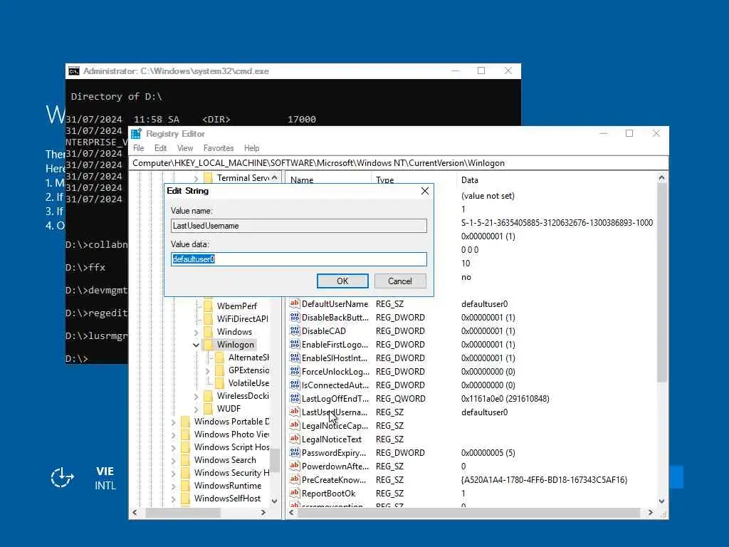This screenshot has height=547, width=729.
Task: Click the tree pane vertical scrollbar thumb
Action: 275,460
